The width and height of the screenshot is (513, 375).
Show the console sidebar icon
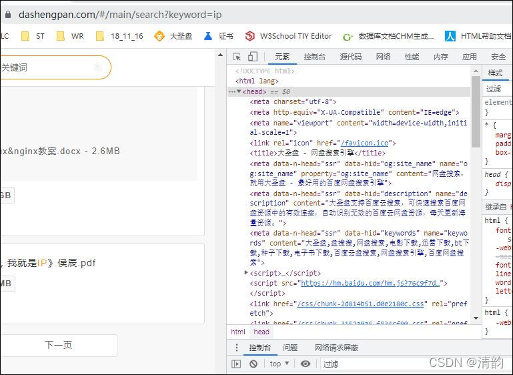point(236,364)
